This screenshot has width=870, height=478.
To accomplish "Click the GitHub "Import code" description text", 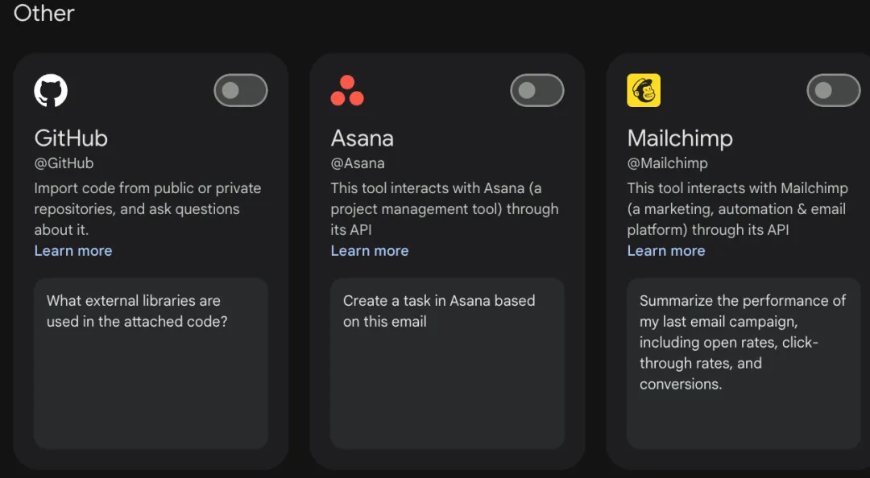I will click(147, 208).
